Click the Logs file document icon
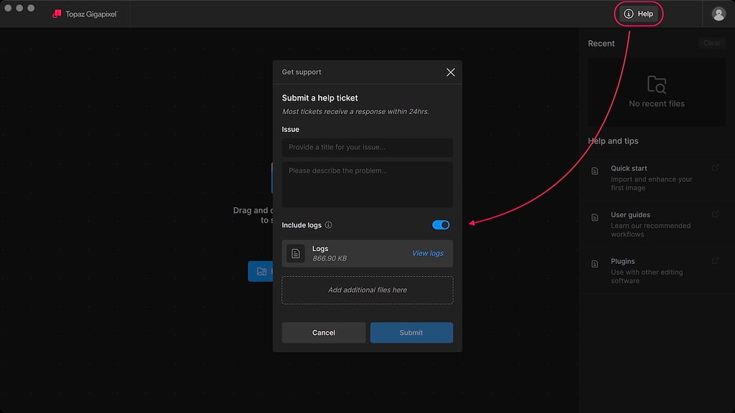Image resolution: width=735 pixels, height=413 pixels. click(296, 254)
